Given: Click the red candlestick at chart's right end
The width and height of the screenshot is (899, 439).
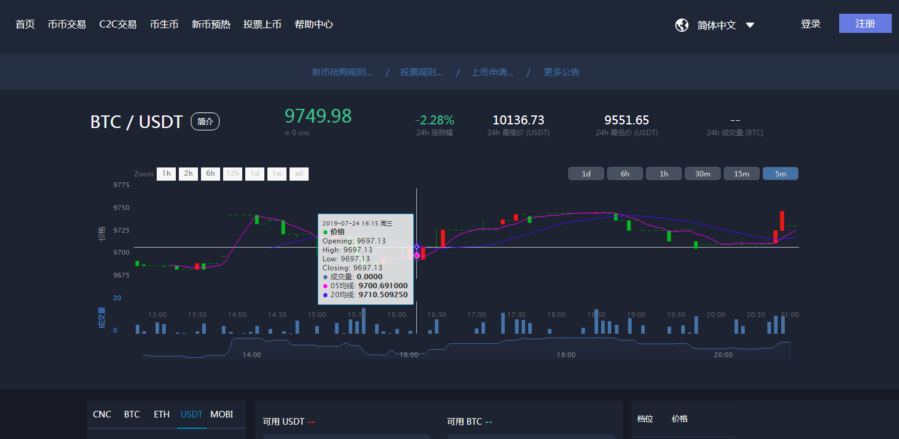Looking at the screenshot, I should point(781,220).
